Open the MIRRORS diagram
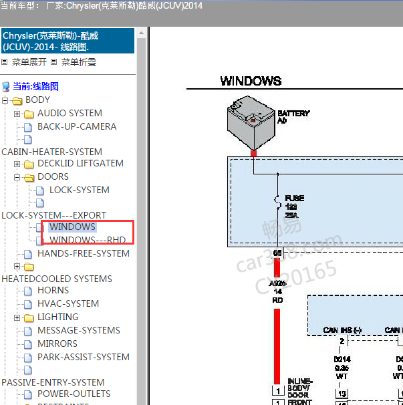403x405 pixels. 57,344
